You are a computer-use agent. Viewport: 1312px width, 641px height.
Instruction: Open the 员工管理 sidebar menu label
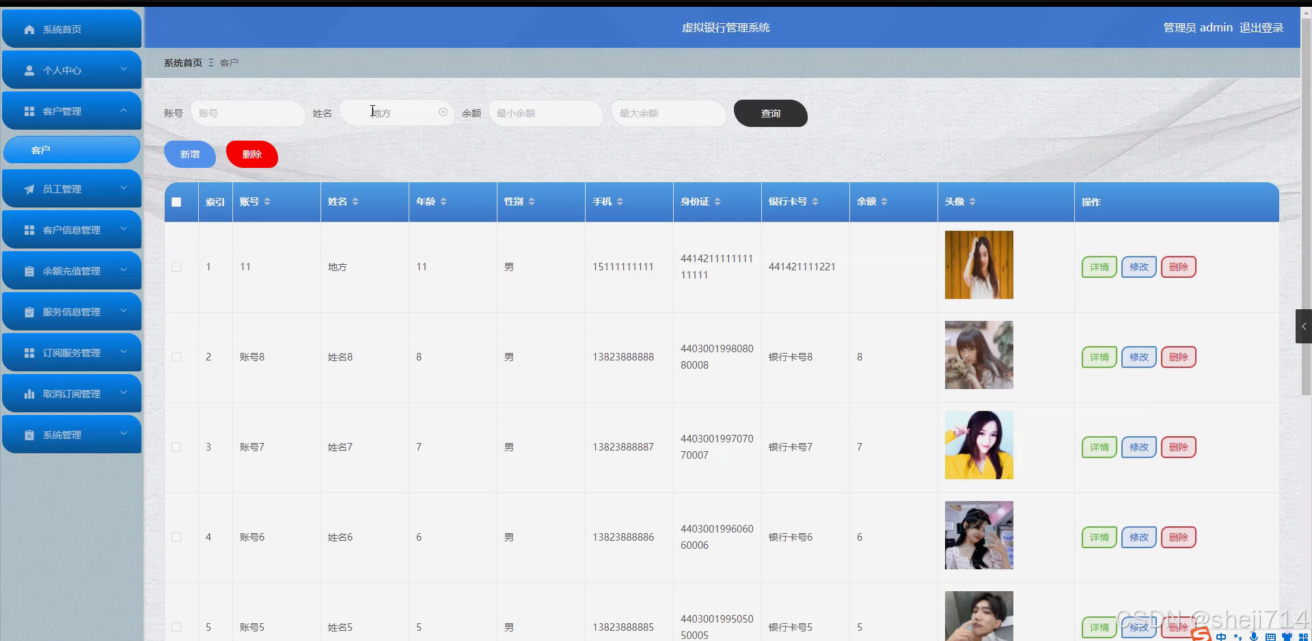[62, 189]
